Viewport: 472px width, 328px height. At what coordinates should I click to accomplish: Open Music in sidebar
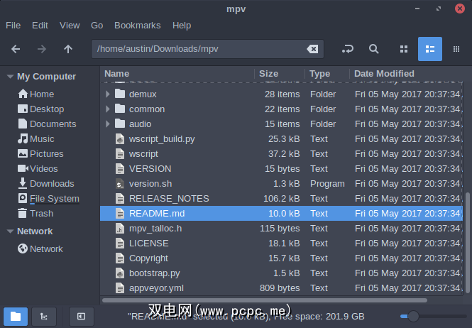pos(35,139)
